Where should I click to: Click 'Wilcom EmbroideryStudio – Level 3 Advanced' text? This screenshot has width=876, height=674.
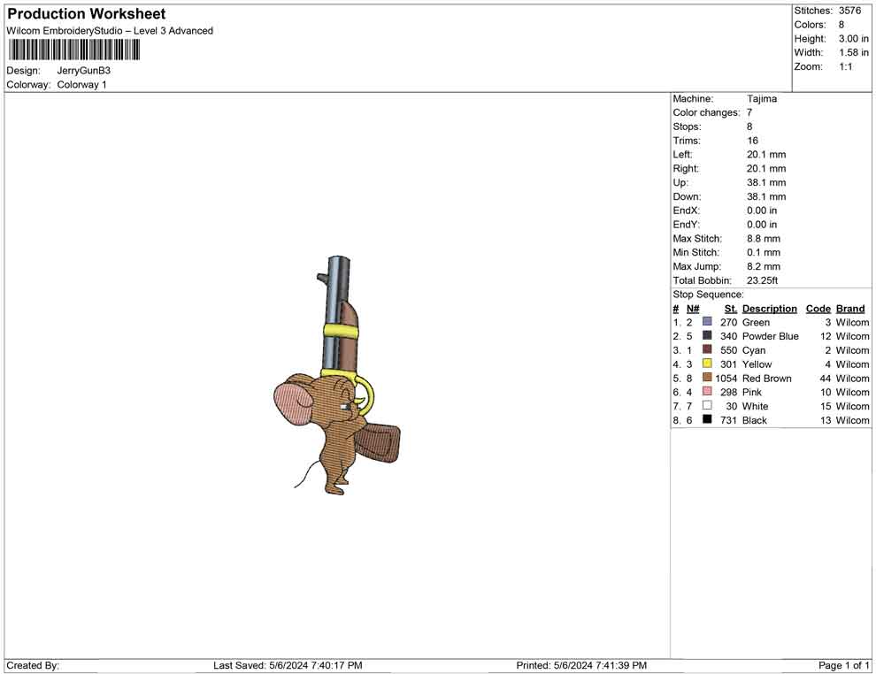pos(110,31)
